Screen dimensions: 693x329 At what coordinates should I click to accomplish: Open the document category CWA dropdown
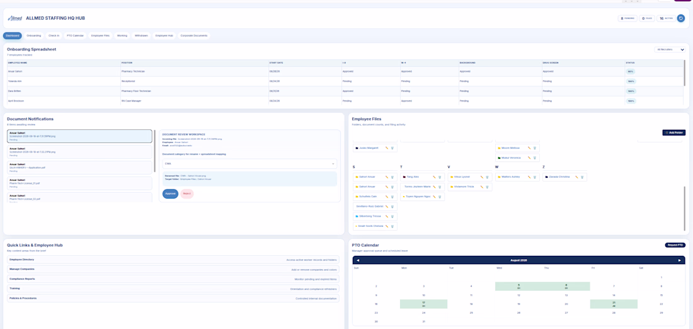click(x=249, y=164)
